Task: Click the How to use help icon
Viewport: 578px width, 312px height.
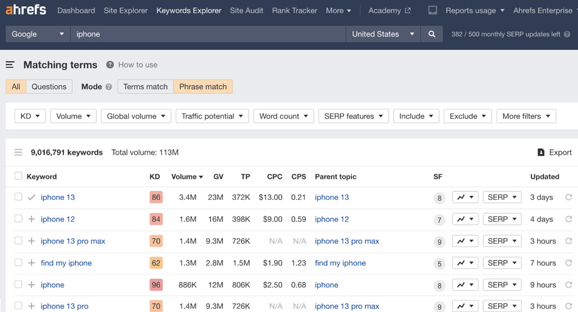Action: click(110, 65)
